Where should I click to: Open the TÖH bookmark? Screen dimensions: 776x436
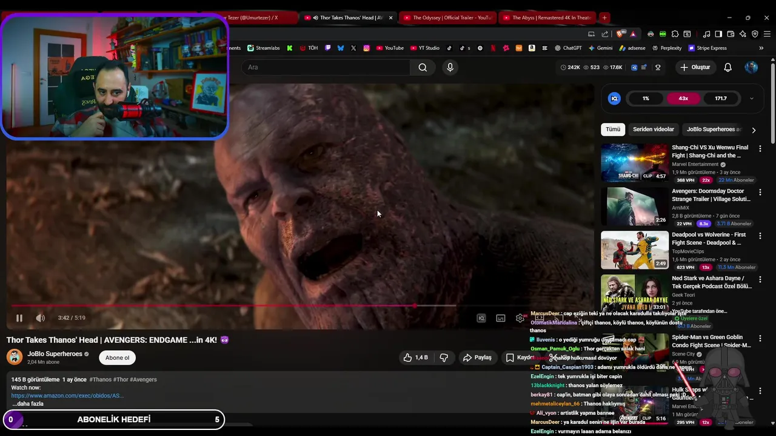(x=309, y=48)
